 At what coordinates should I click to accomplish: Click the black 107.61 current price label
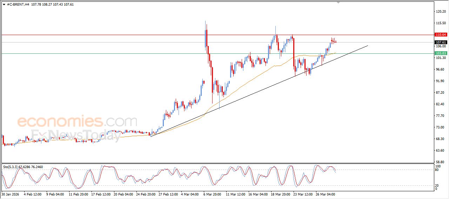click(x=441, y=42)
